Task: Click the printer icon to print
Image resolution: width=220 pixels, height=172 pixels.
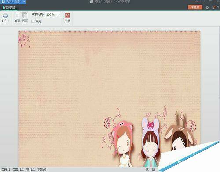Action: point(5,15)
